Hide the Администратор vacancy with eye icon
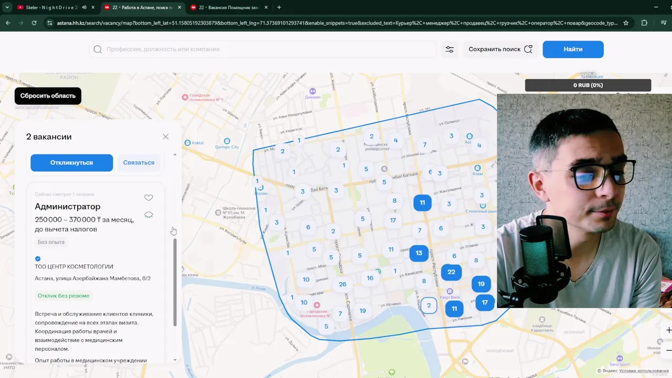Viewport: 672px width, 378px height. coord(149,215)
